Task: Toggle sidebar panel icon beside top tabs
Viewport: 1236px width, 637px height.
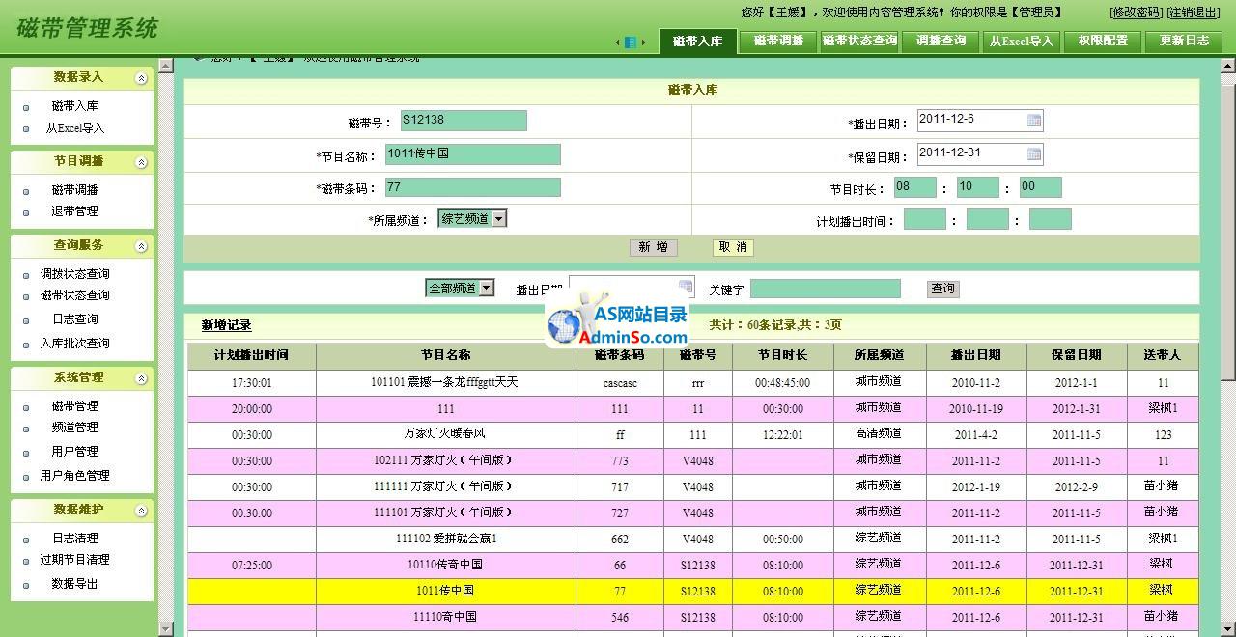Action: (x=631, y=42)
